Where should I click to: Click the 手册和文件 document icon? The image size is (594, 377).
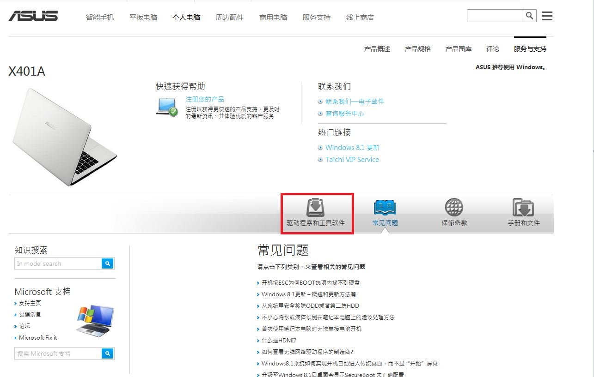522,208
